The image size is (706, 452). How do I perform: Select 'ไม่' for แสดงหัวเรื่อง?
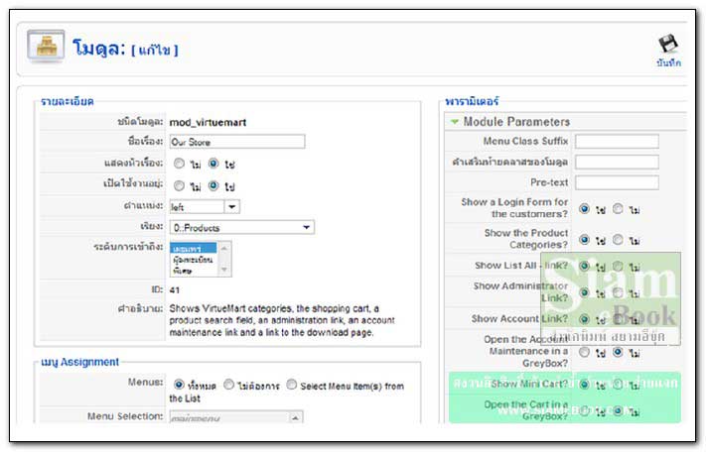tap(179, 164)
